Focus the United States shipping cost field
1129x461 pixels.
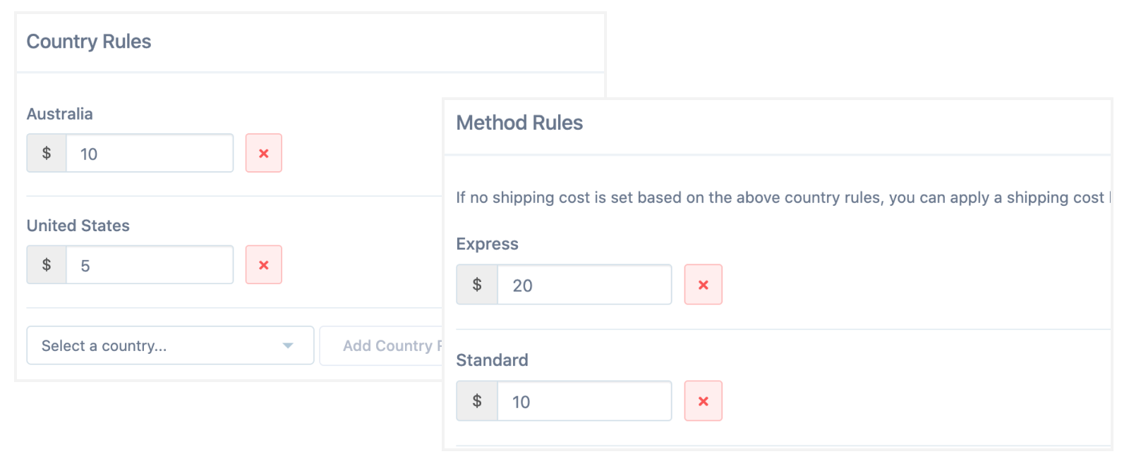[x=150, y=265]
